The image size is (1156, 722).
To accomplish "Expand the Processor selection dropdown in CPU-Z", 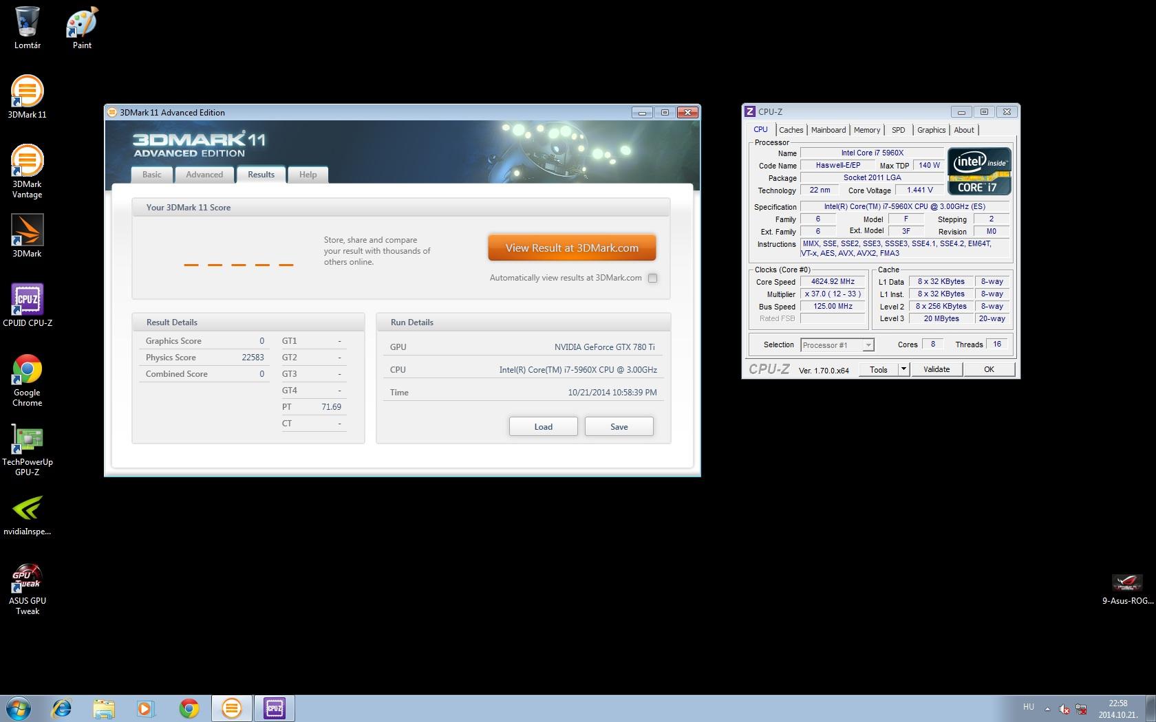I will pos(868,345).
